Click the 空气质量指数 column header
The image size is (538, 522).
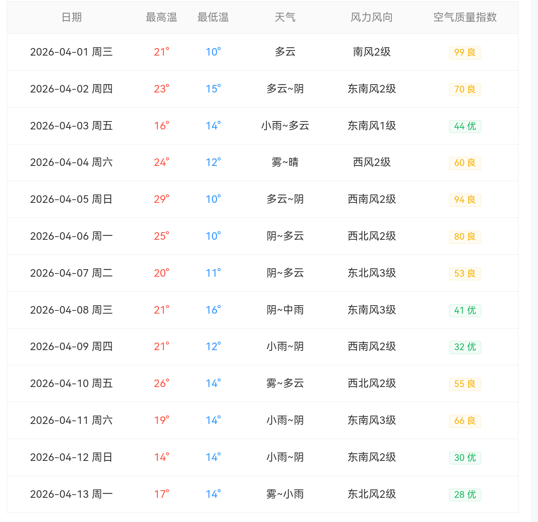(x=465, y=17)
